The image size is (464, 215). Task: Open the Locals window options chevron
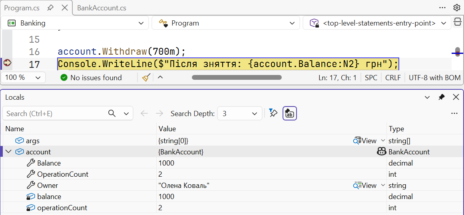427,97
